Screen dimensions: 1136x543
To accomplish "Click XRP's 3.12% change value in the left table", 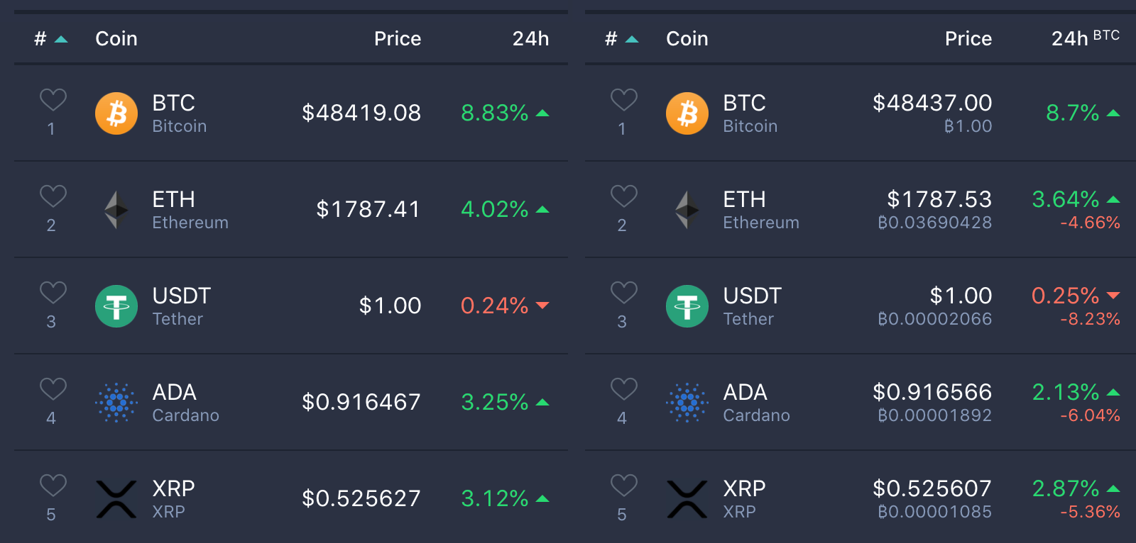I will coord(495,498).
